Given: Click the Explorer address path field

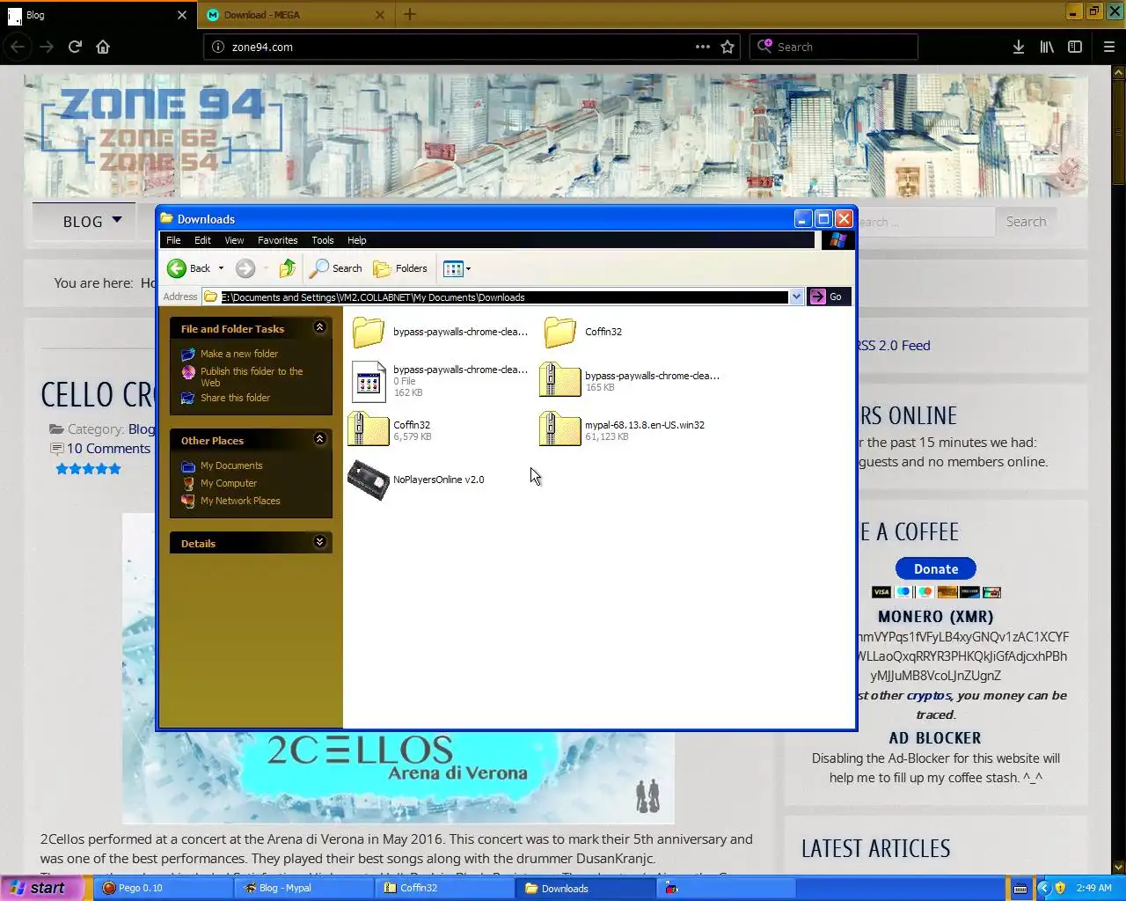Looking at the screenshot, I should [497, 297].
